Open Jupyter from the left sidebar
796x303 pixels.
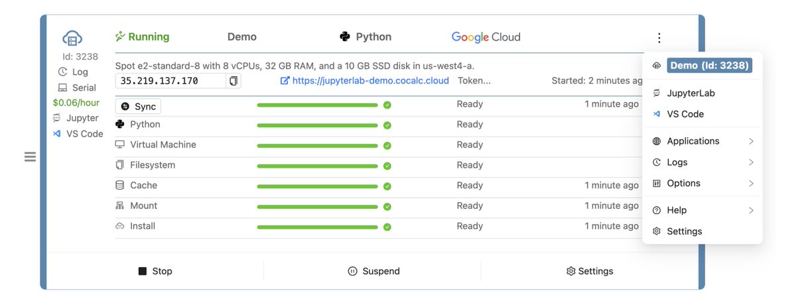pyautogui.click(x=76, y=118)
